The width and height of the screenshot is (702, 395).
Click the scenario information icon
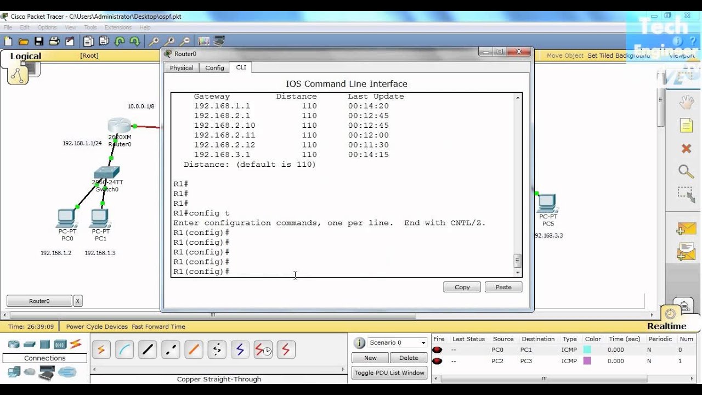[360, 343]
